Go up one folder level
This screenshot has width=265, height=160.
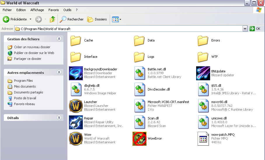[53, 19]
